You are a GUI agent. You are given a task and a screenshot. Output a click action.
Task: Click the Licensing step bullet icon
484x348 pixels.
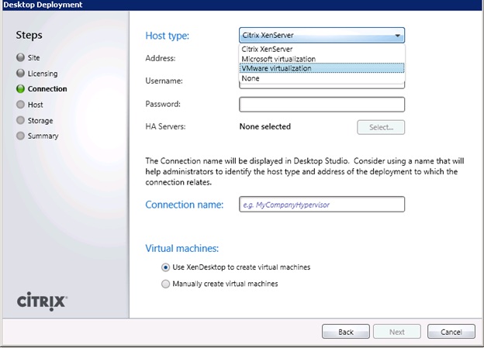click(20, 73)
